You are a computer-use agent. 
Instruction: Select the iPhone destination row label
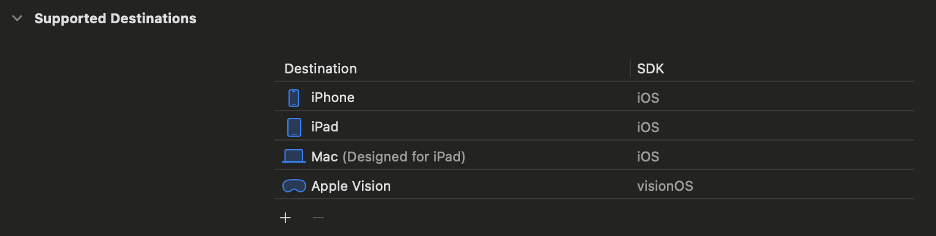[333, 98]
